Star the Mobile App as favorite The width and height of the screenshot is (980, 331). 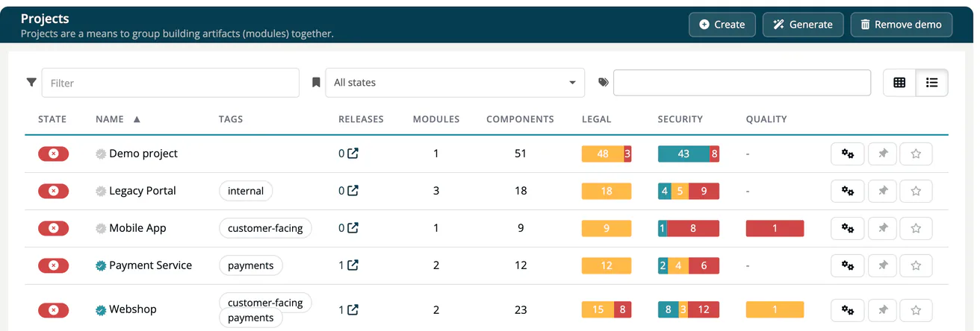[x=917, y=228]
